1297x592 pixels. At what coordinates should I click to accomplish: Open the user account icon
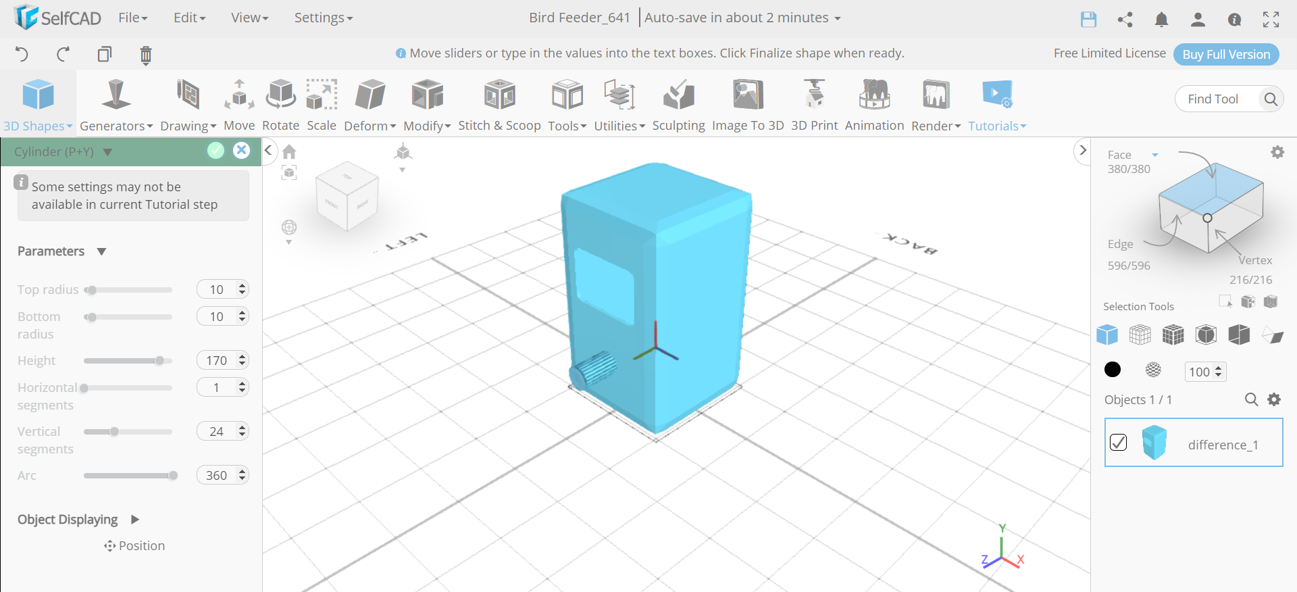click(x=1198, y=20)
